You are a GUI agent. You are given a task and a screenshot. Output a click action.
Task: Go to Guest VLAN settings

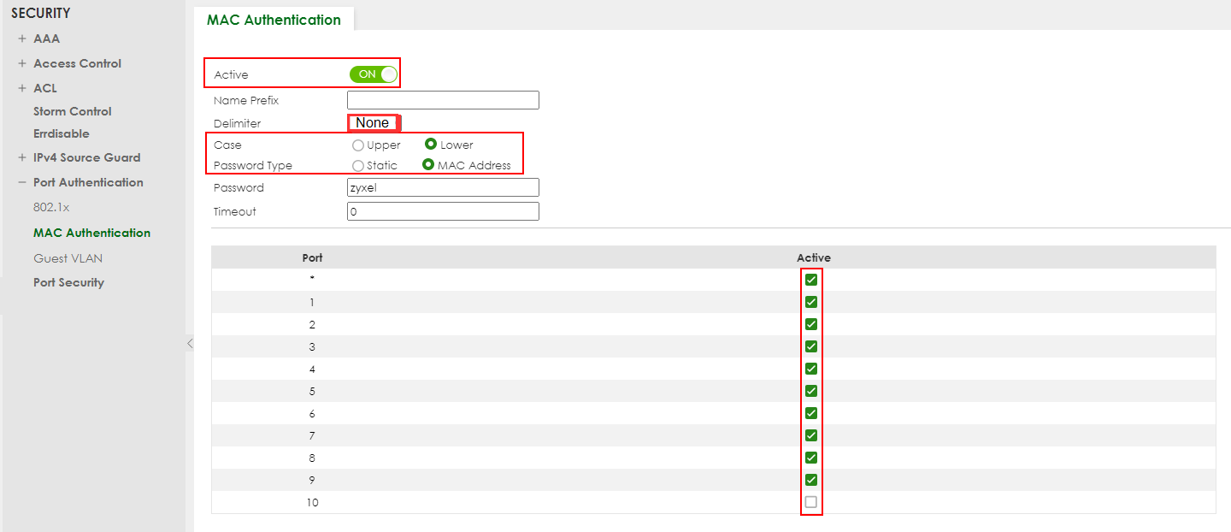coord(68,258)
